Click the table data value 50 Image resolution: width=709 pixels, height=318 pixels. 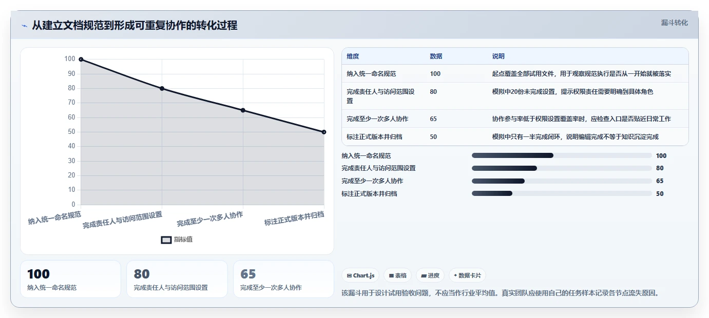[433, 137]
